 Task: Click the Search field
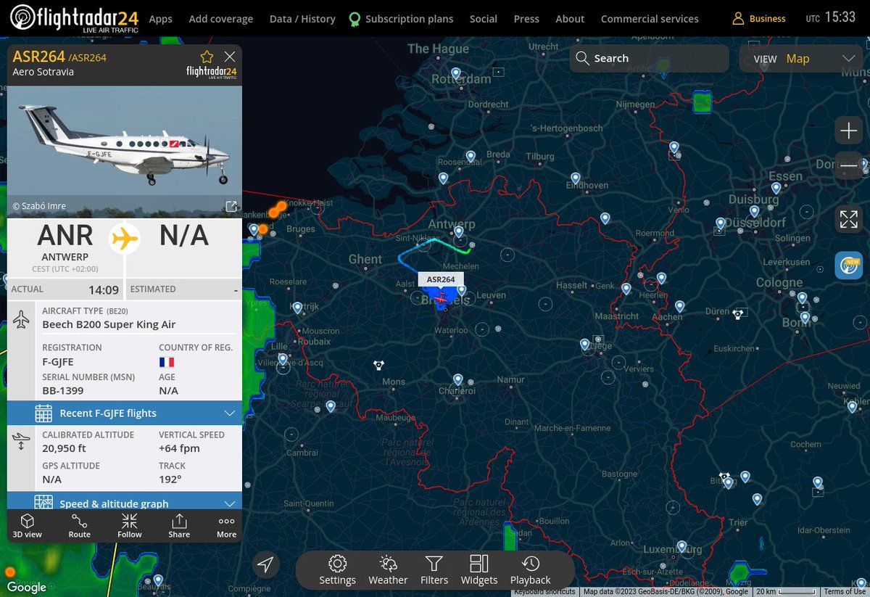649,59
